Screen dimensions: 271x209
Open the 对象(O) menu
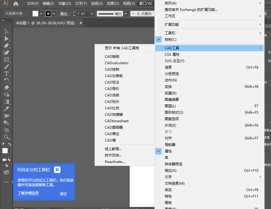click(x=65, y=4)
